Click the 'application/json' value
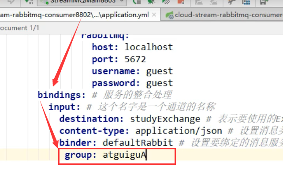Viewport: 283px width, 174px height. [179, 131]
